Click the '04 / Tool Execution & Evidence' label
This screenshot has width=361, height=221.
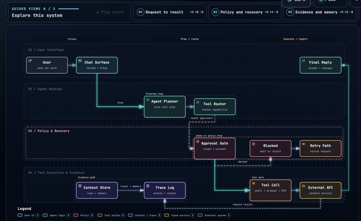click(x=56, y=173)
